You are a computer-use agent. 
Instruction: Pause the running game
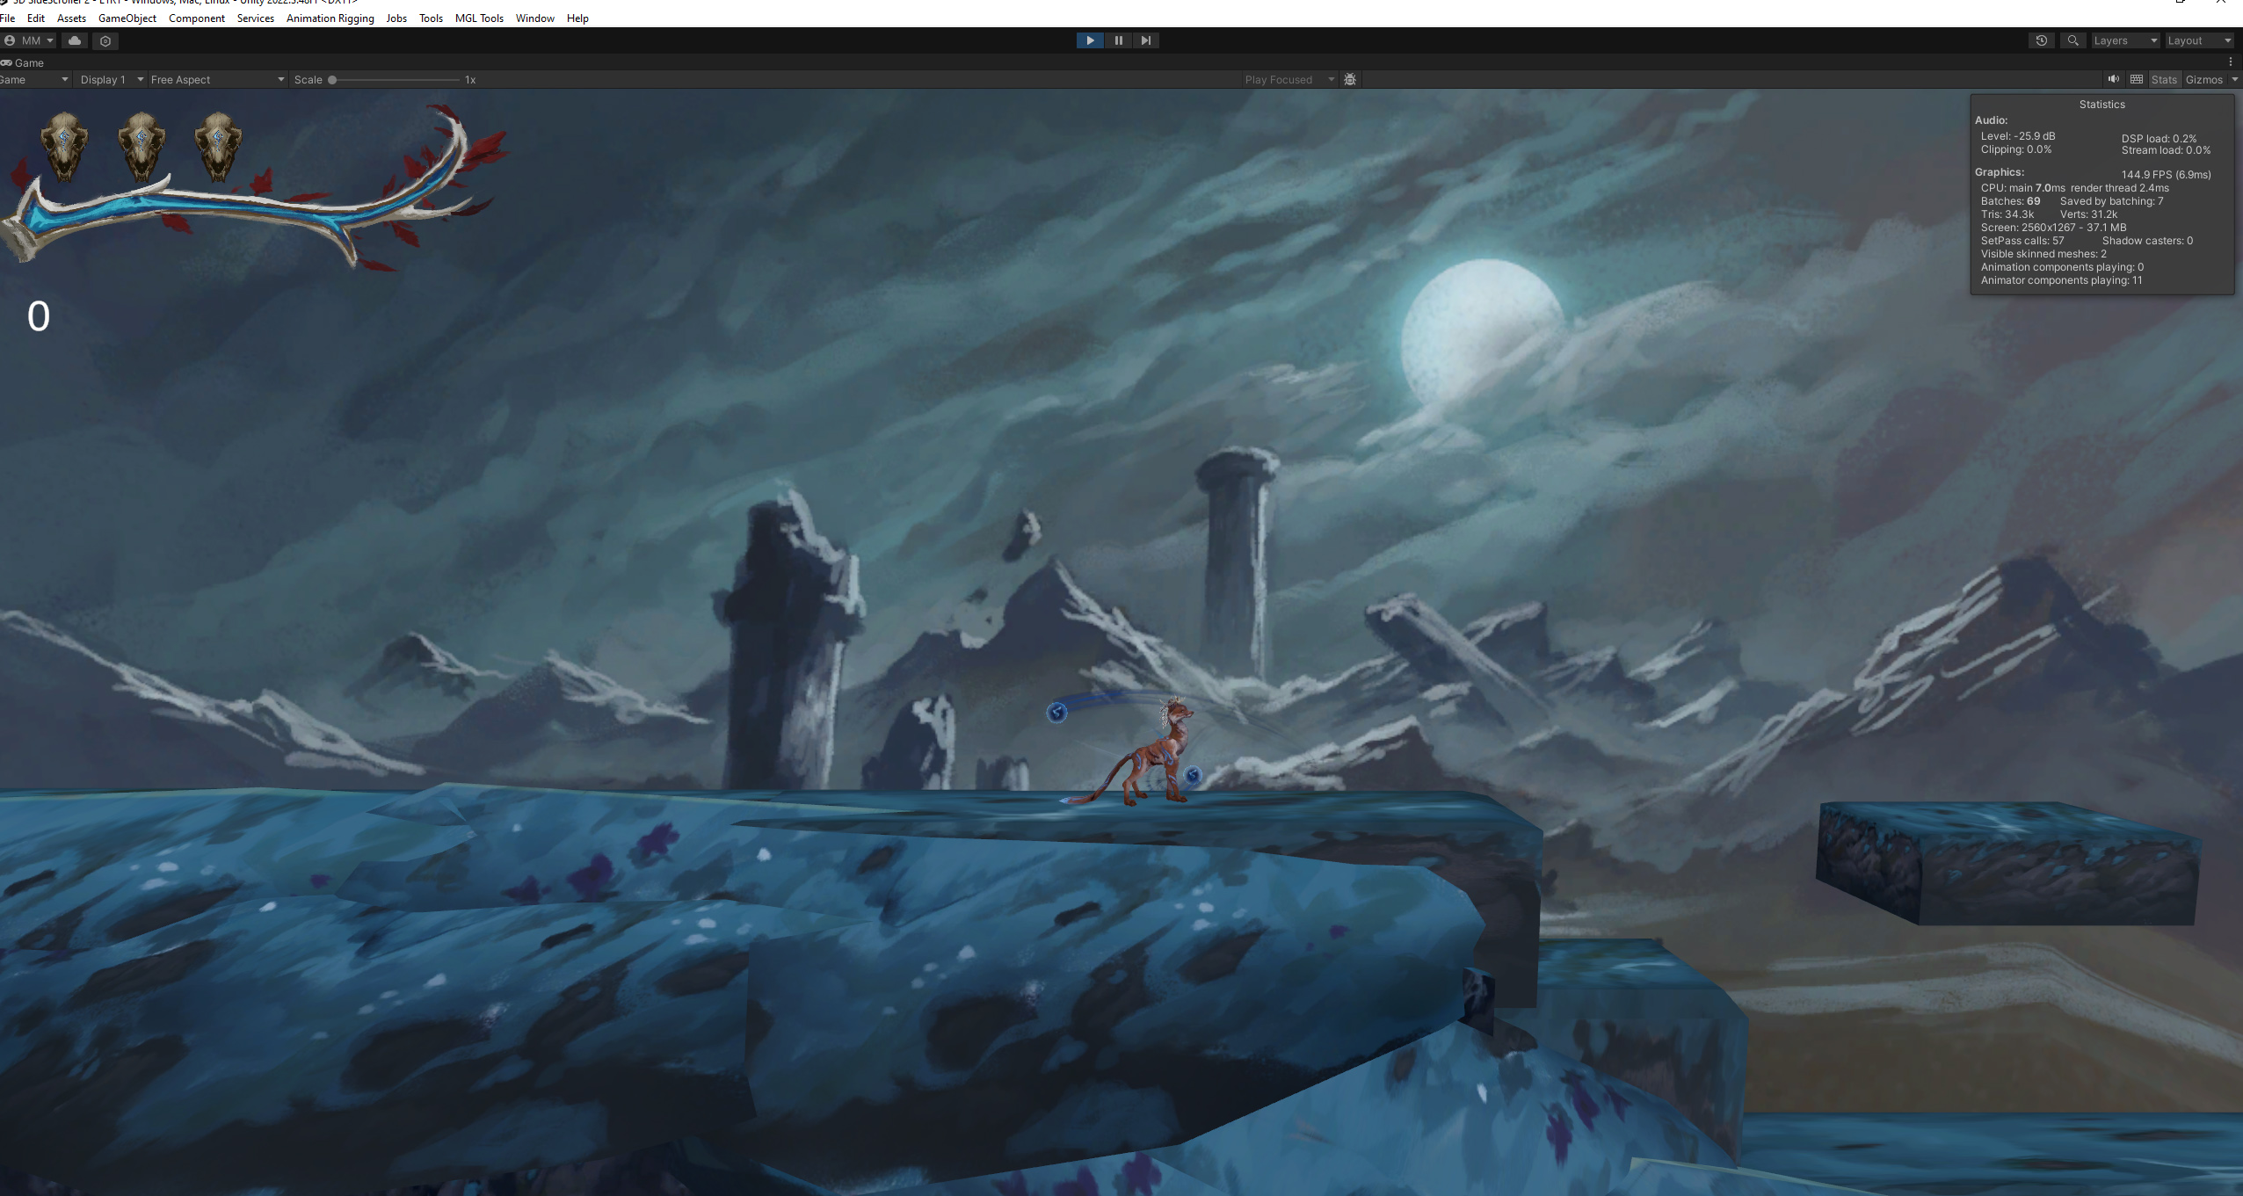1118,40
